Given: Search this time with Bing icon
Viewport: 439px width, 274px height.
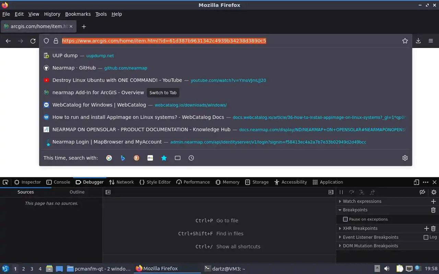Looking at the screenshot, I should (x=123, y=158).
